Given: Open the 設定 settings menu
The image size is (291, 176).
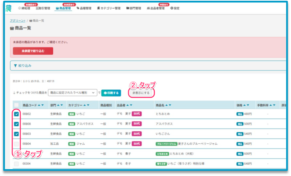Looking at the screenshot, I should [x=175, y=8].
